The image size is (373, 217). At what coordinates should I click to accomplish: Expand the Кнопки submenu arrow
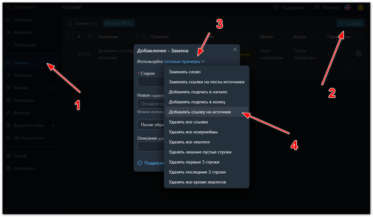click(x=53, y=87)
